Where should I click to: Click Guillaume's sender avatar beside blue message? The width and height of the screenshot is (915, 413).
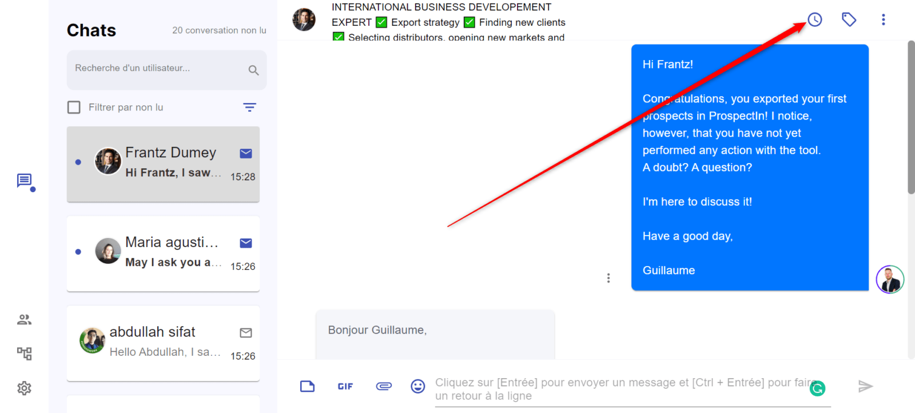[890, 280]
